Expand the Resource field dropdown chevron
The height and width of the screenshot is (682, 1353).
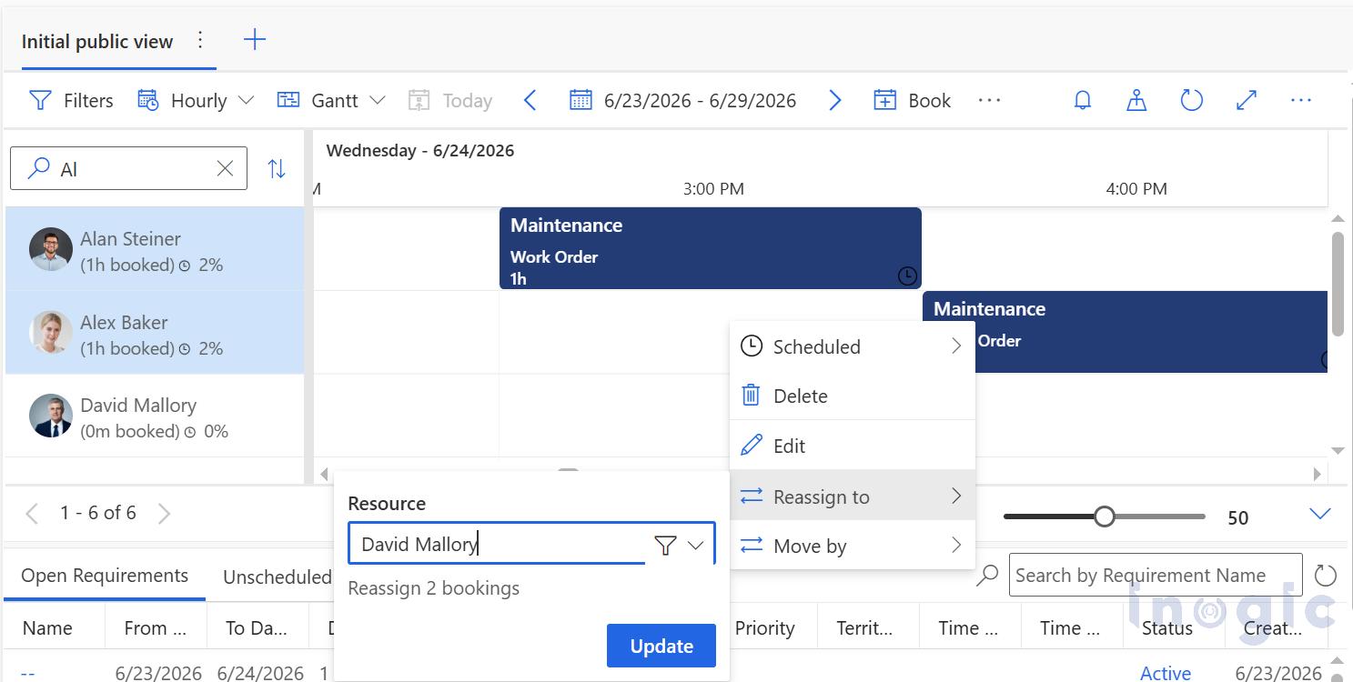click(696, 545)
